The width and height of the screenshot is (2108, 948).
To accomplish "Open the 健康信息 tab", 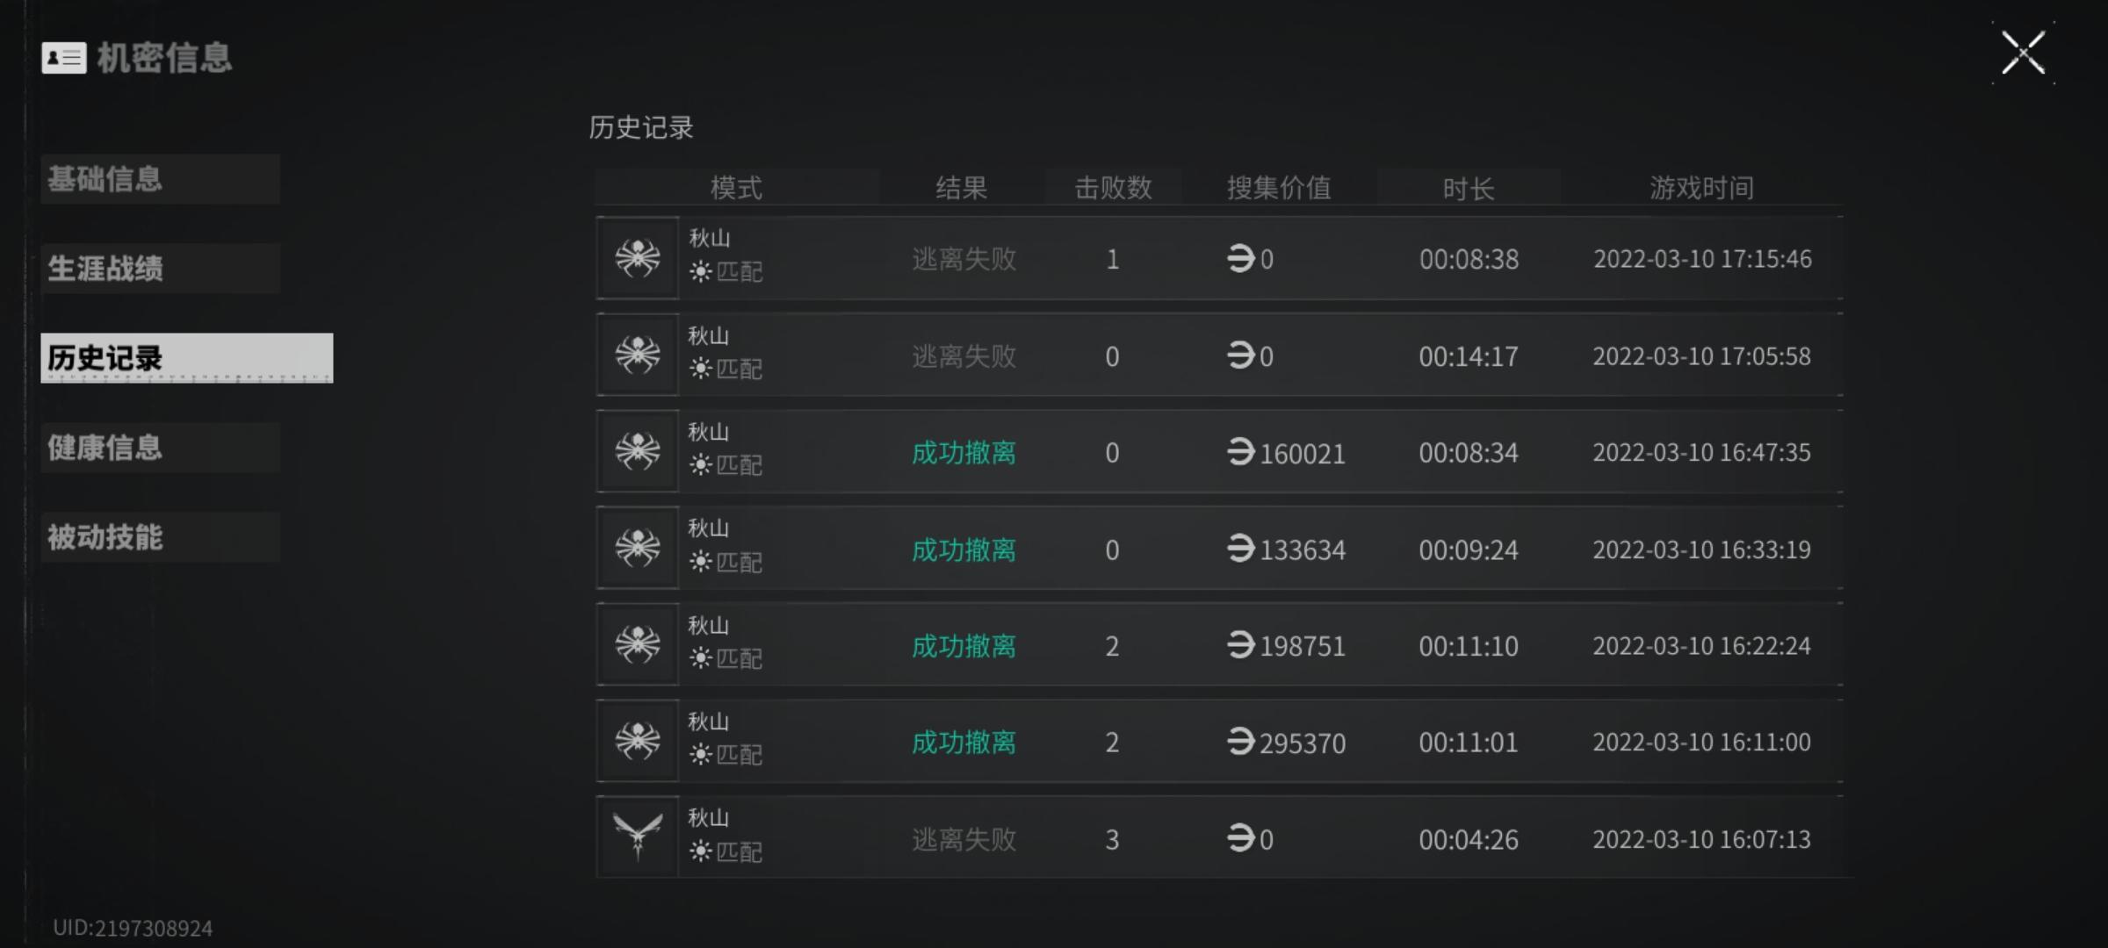I will pyautogui.click(x=160, y=448).
